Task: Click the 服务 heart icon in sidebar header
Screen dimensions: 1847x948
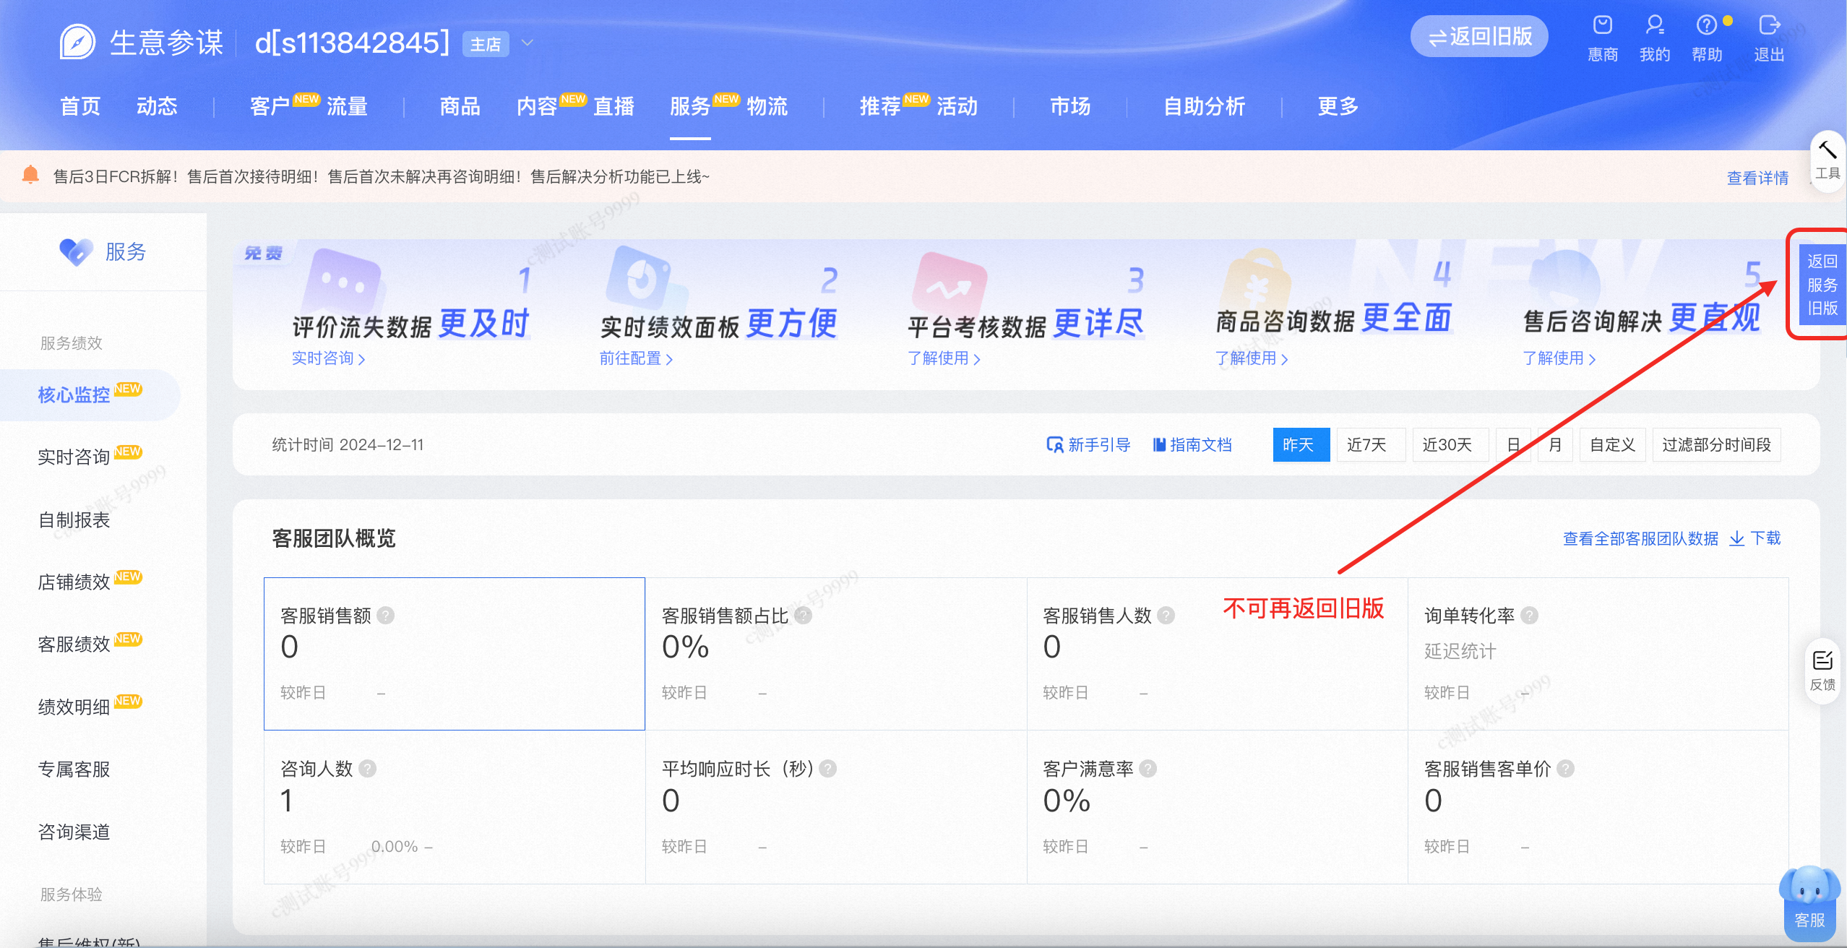Action: pos(76,251)
